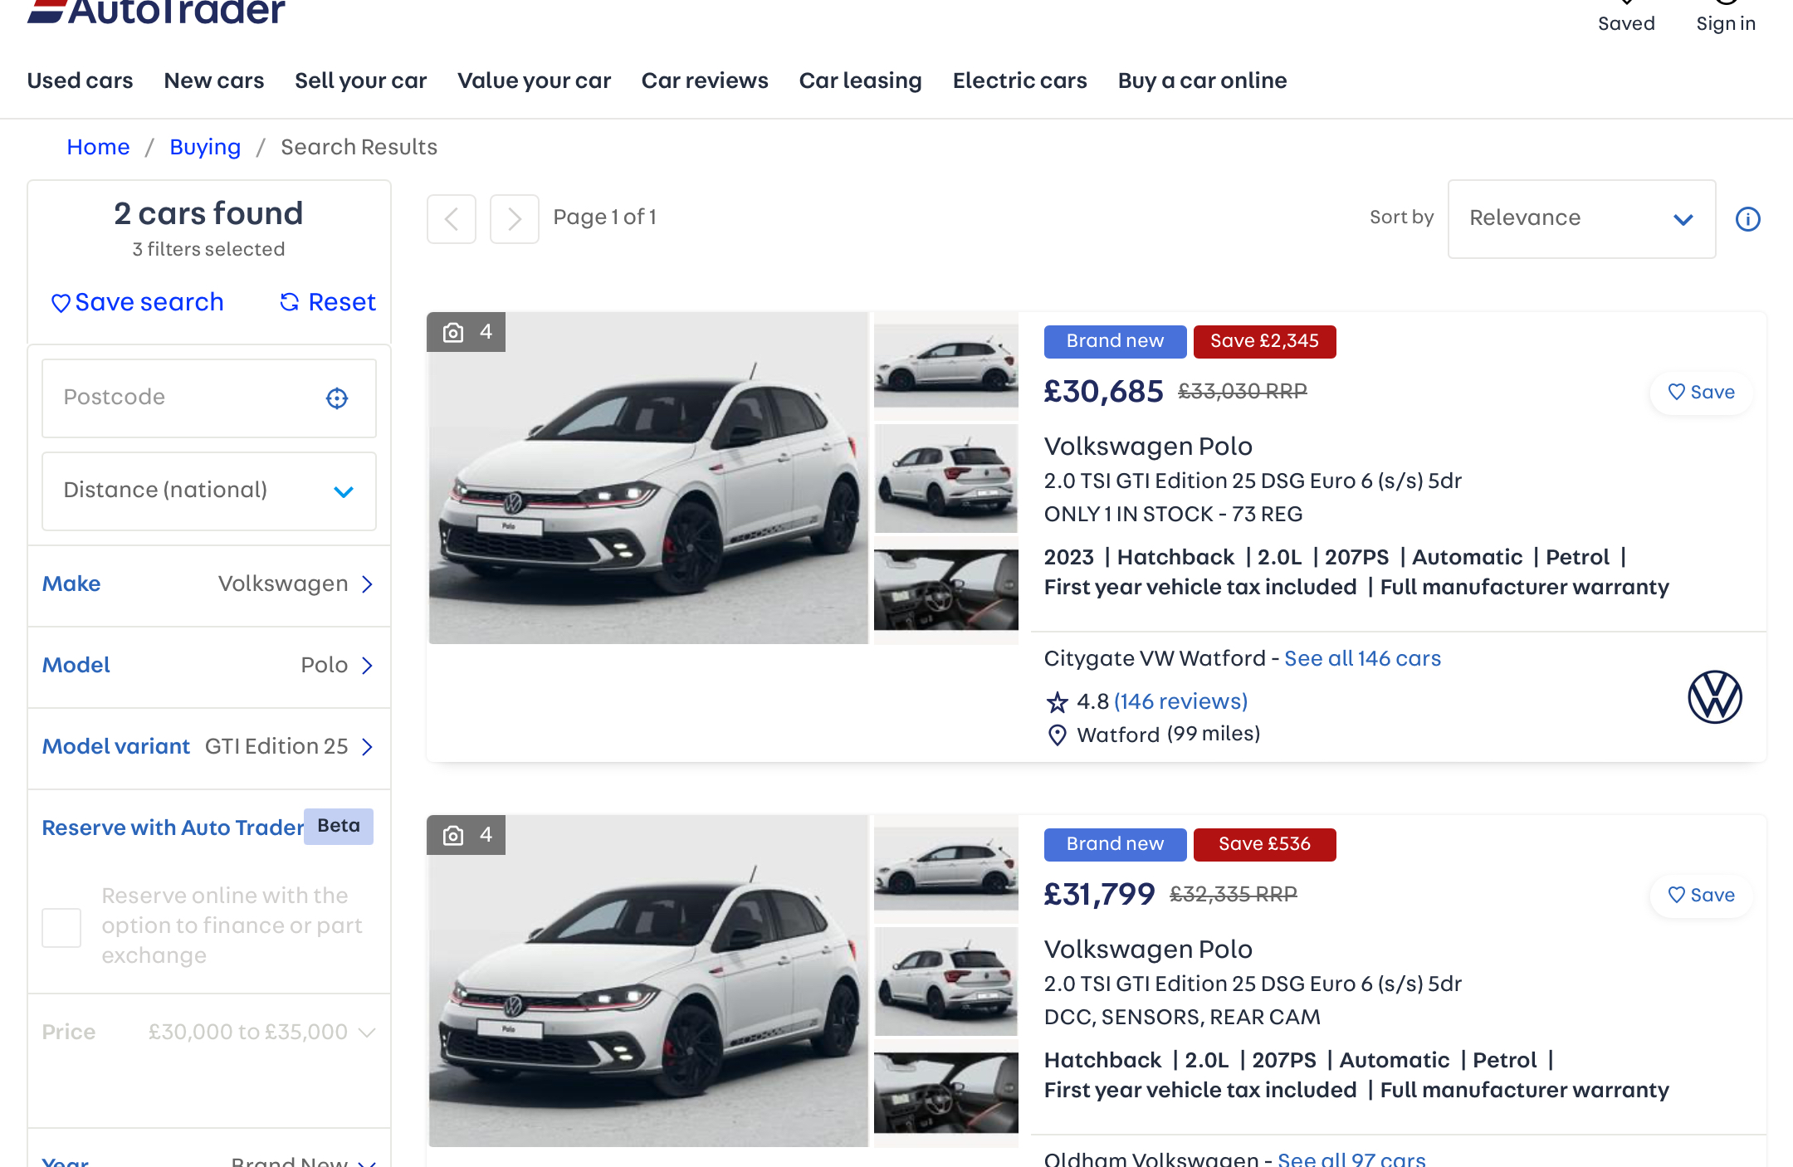
Task: Click the location pin icon next to Watford
Action: 1057,735
